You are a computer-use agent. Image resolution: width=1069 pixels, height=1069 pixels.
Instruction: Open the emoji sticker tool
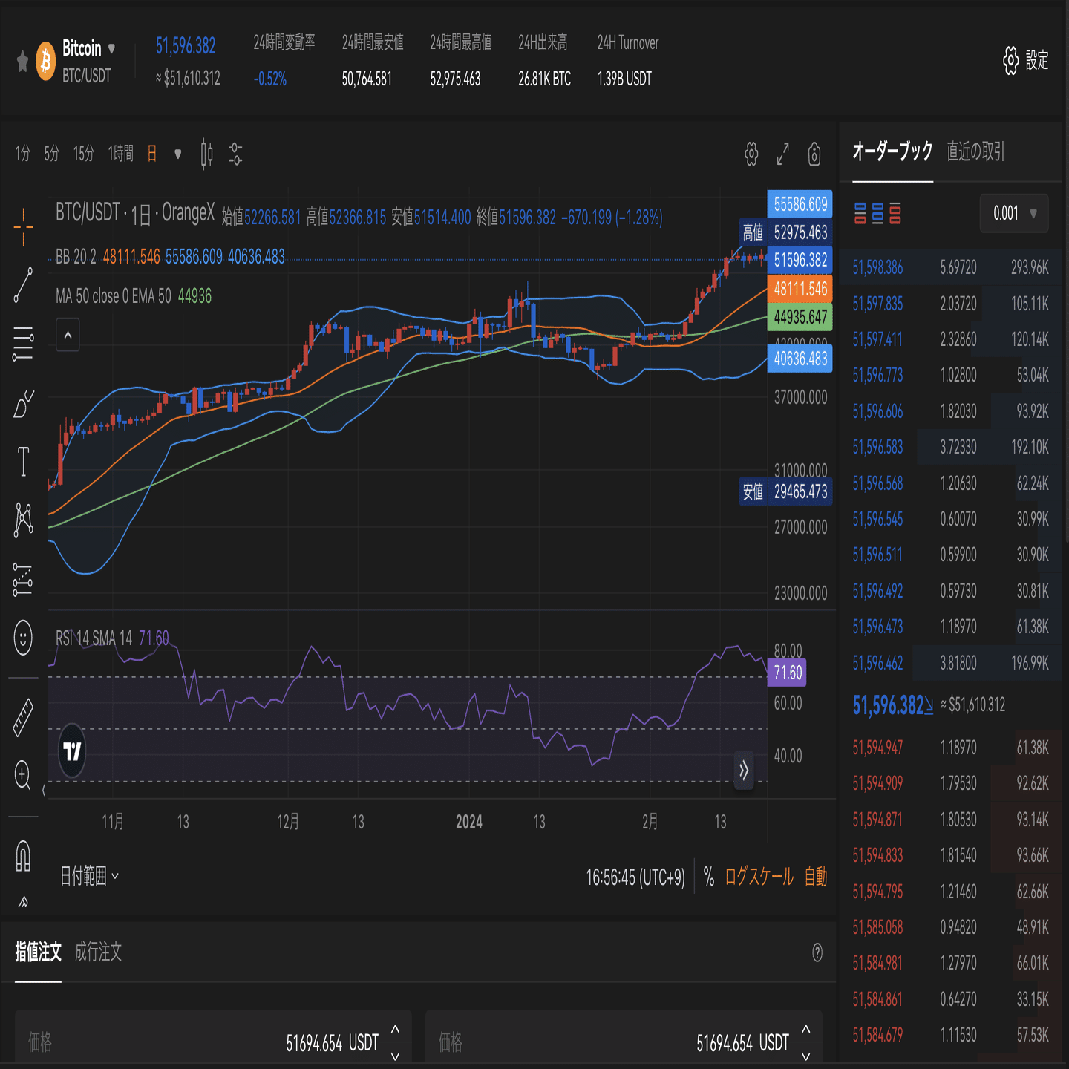[x=22, y=638]
